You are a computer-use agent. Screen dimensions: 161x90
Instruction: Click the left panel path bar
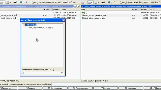(36, 6)
